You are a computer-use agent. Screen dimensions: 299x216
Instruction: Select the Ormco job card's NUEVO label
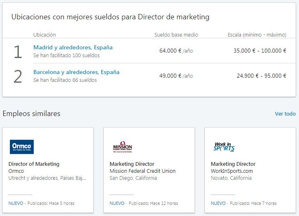point(16,203)
